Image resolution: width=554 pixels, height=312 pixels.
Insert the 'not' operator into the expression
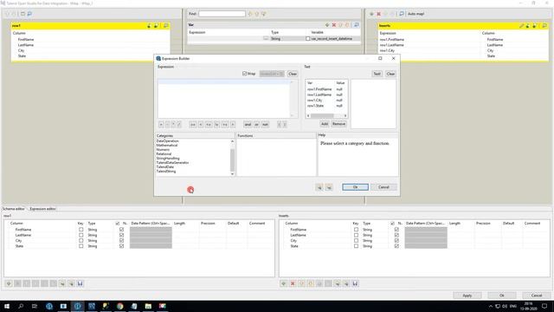click(265, 124)
